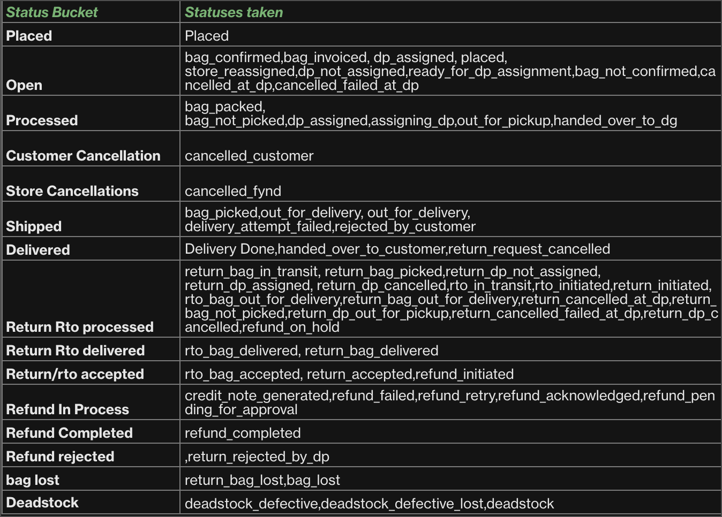Click the "Deadstock" bucket label
Viewport: 722px width, 517px height.
pyautogui.click(x=42, y=503)
